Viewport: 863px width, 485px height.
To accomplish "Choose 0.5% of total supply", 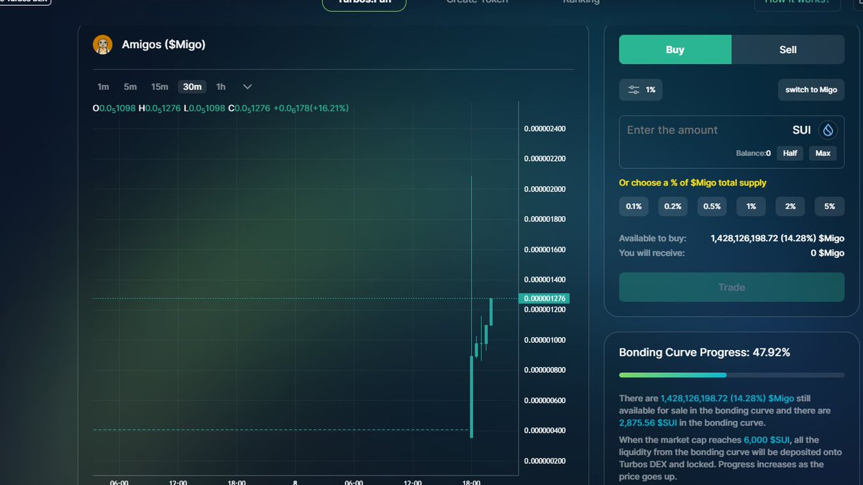I will (712, 206).
